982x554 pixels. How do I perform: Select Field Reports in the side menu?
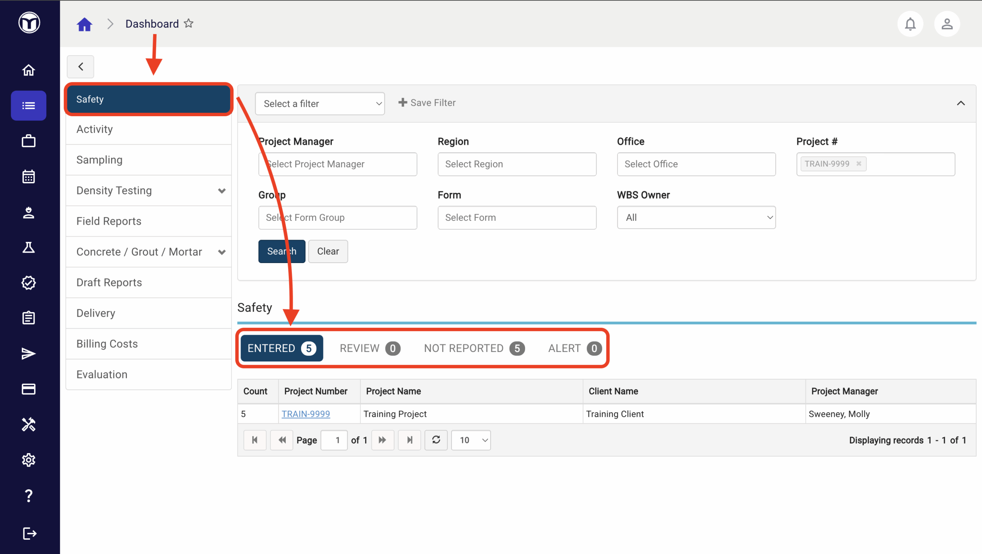(x=109, y=221)
